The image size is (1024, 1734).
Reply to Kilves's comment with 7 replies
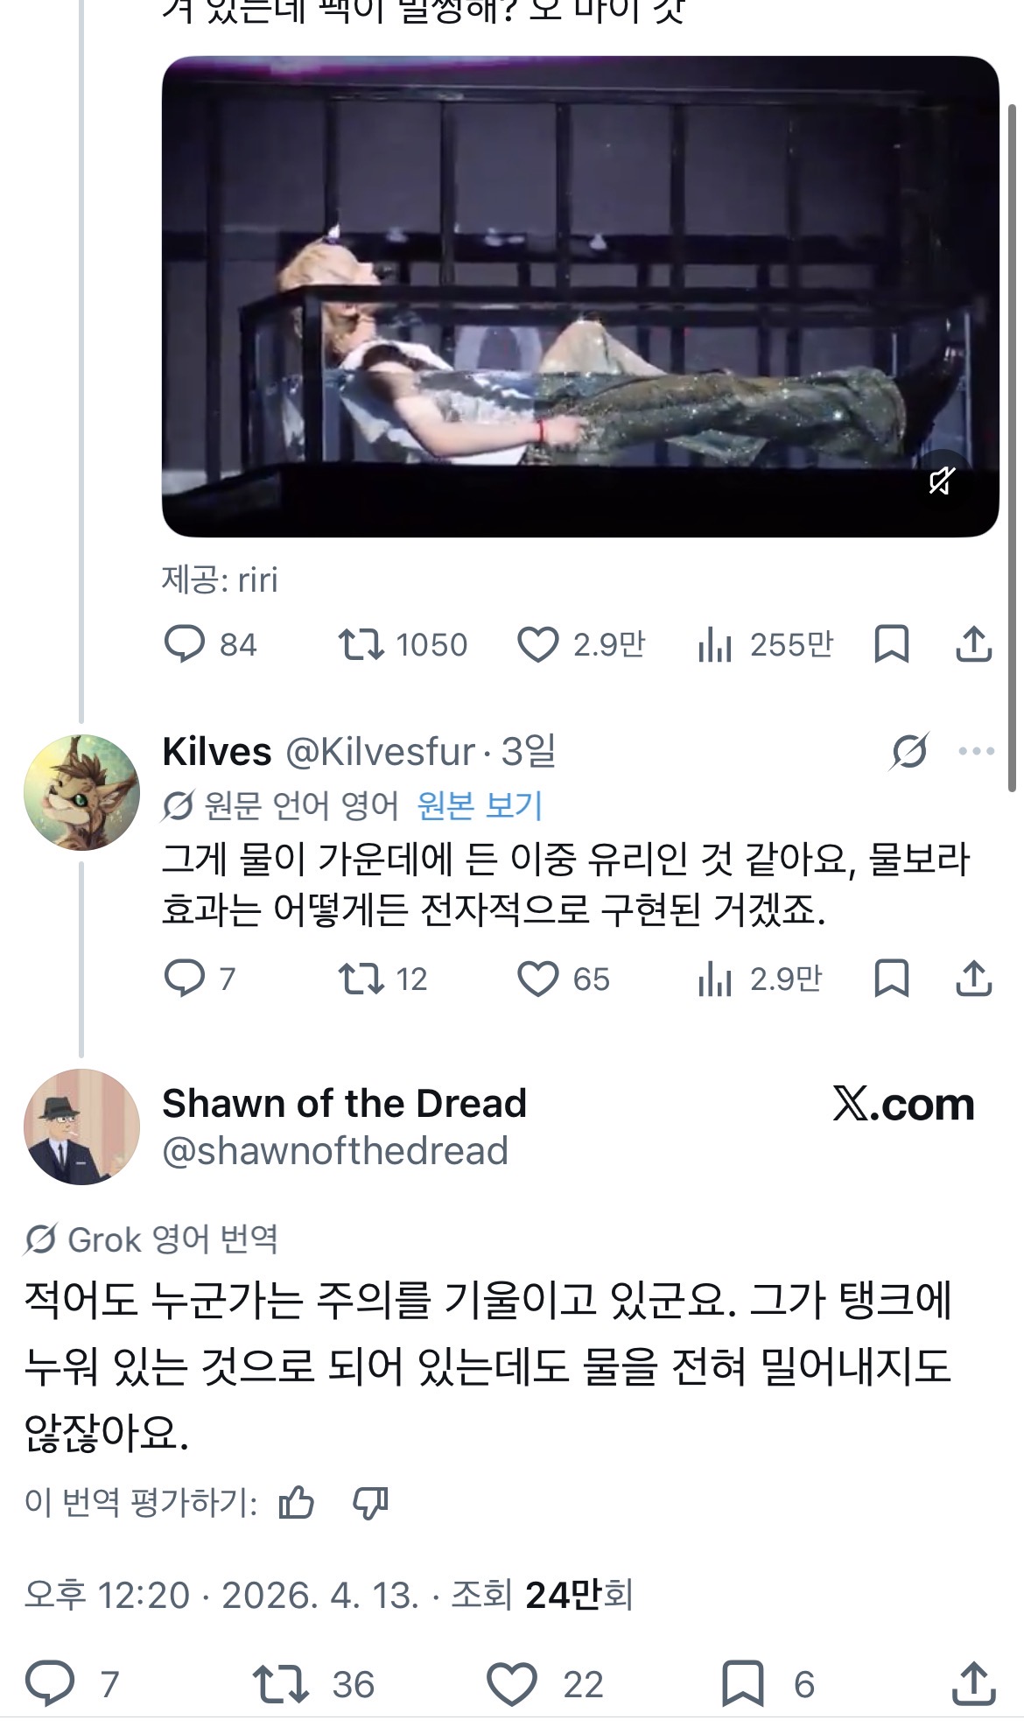pos(185,979)
